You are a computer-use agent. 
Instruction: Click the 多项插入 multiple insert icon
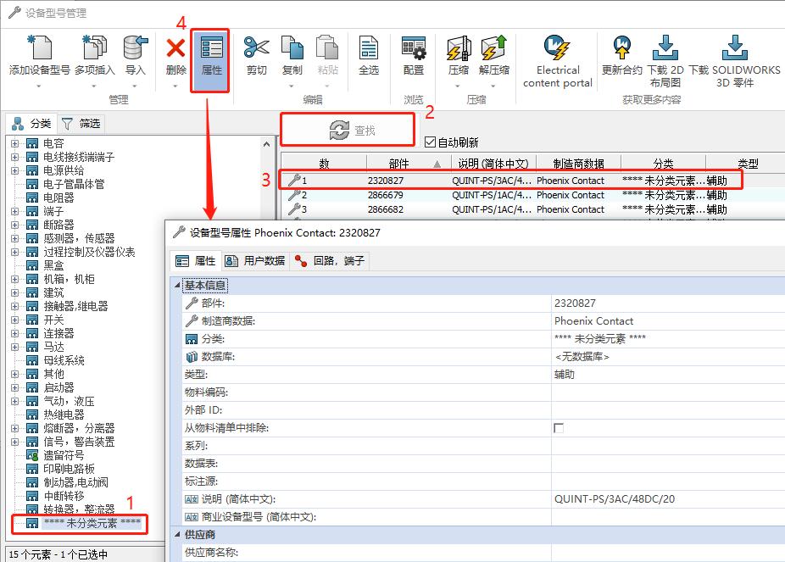pos(94,47)
